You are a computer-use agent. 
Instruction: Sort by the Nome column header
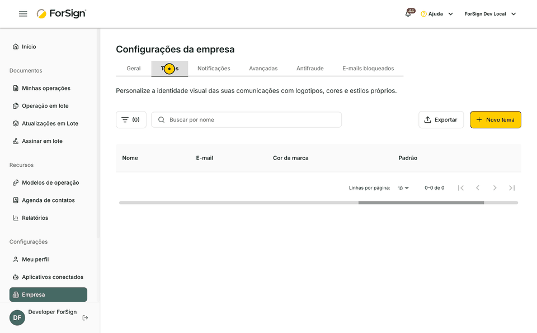point(130,158)
